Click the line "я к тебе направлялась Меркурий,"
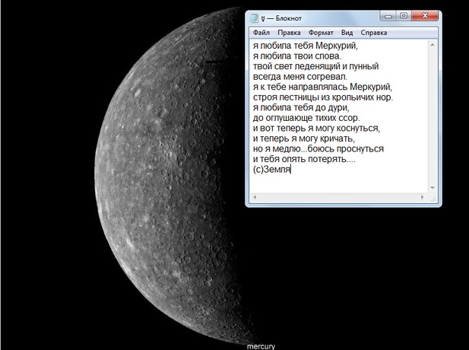 [x=322, y=87]
